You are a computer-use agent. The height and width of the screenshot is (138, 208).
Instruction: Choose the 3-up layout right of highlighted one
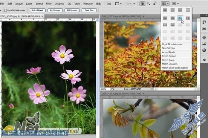[188, 18]
